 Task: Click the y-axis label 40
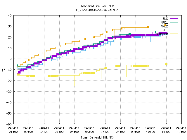10,15
